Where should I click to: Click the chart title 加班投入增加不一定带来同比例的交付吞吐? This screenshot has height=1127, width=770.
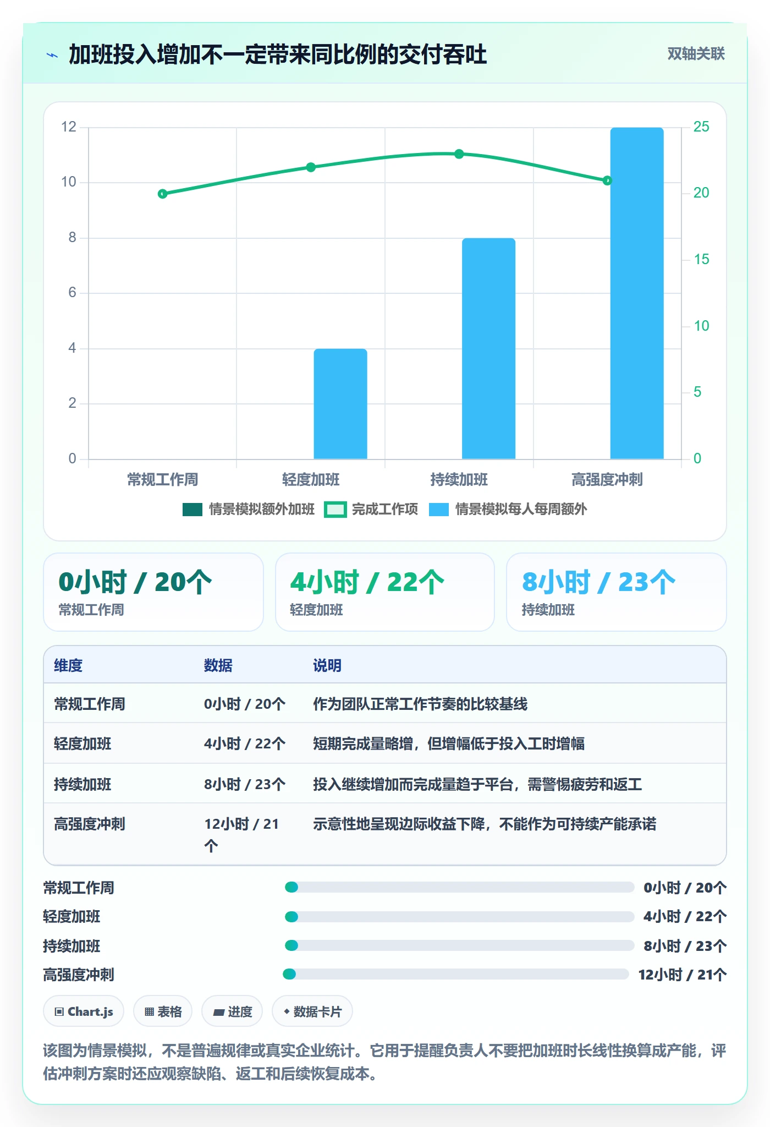278,55
